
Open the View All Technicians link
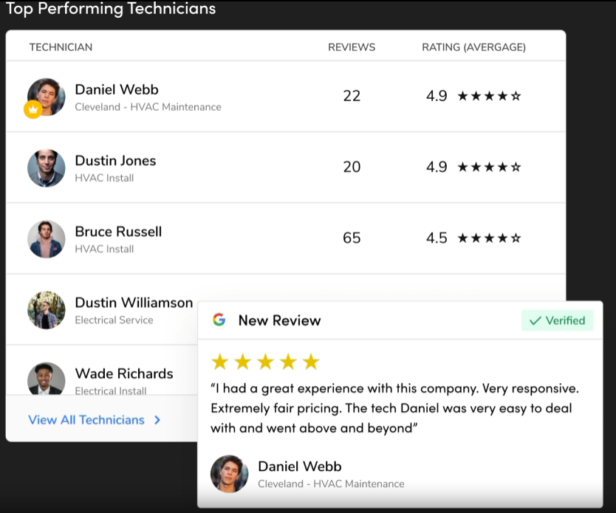pos(86,420)
